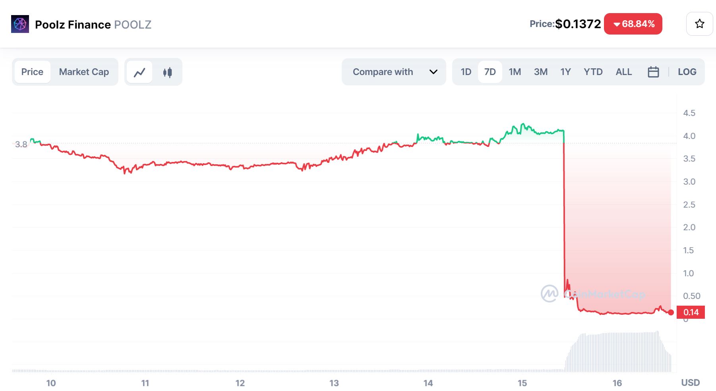Click the date label 14 on x-axis
Image resolution: width=716 pixels, height=391 pixels.
pos(428,383)
